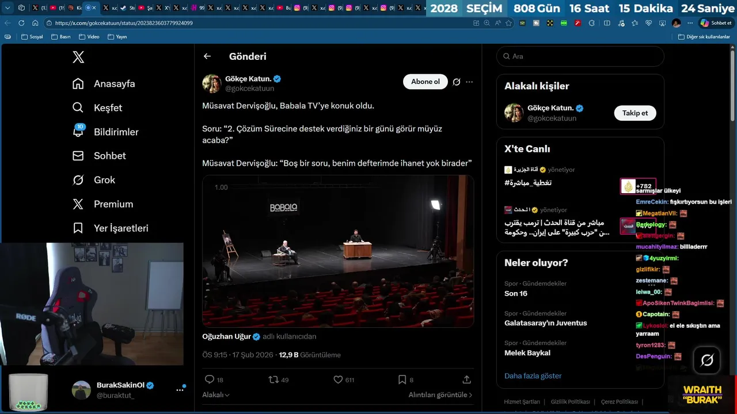Open the floating Grok button bottom right
The image size is (737, 414).
[x=707, y=360]
